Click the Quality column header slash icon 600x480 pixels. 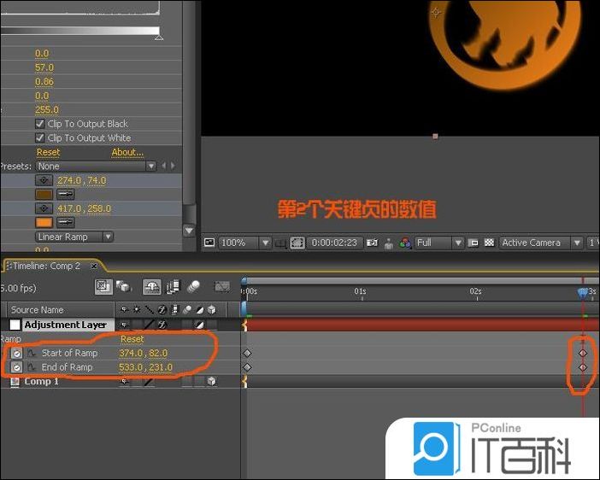[150, 309]
